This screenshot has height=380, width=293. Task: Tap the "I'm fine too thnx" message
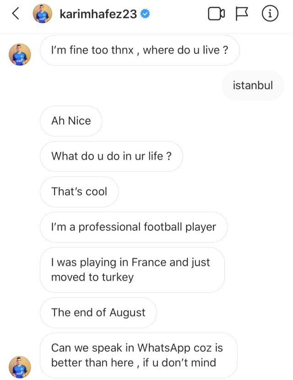[x=140, y=50]
